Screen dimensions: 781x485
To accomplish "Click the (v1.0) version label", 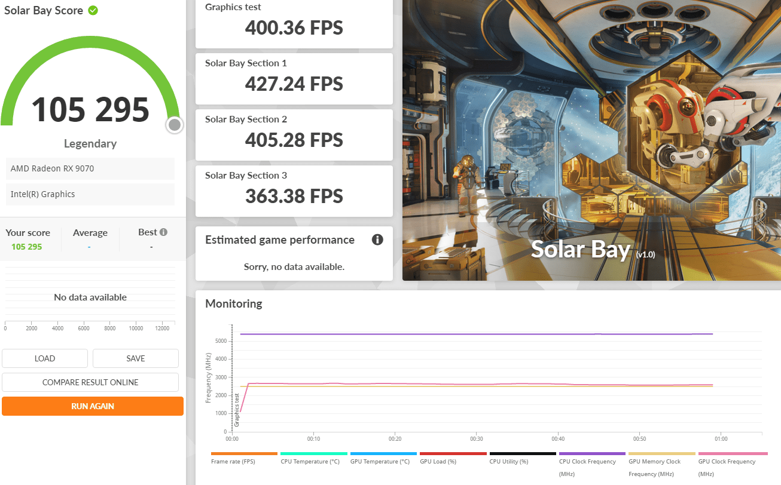I will pyautogui.click(x=645, y=254).
